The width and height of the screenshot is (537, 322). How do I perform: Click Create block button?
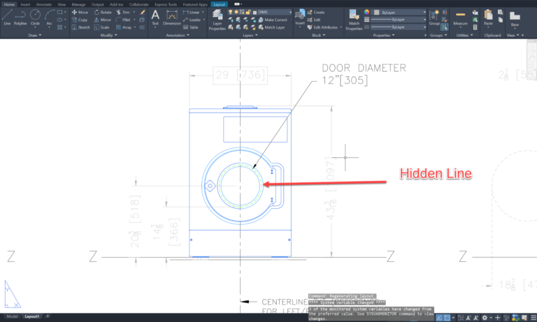point(316,12)
